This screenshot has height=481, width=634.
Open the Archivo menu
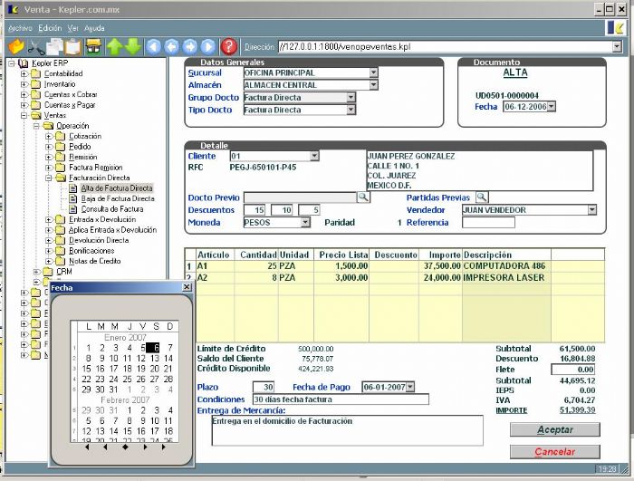point(19,28)
